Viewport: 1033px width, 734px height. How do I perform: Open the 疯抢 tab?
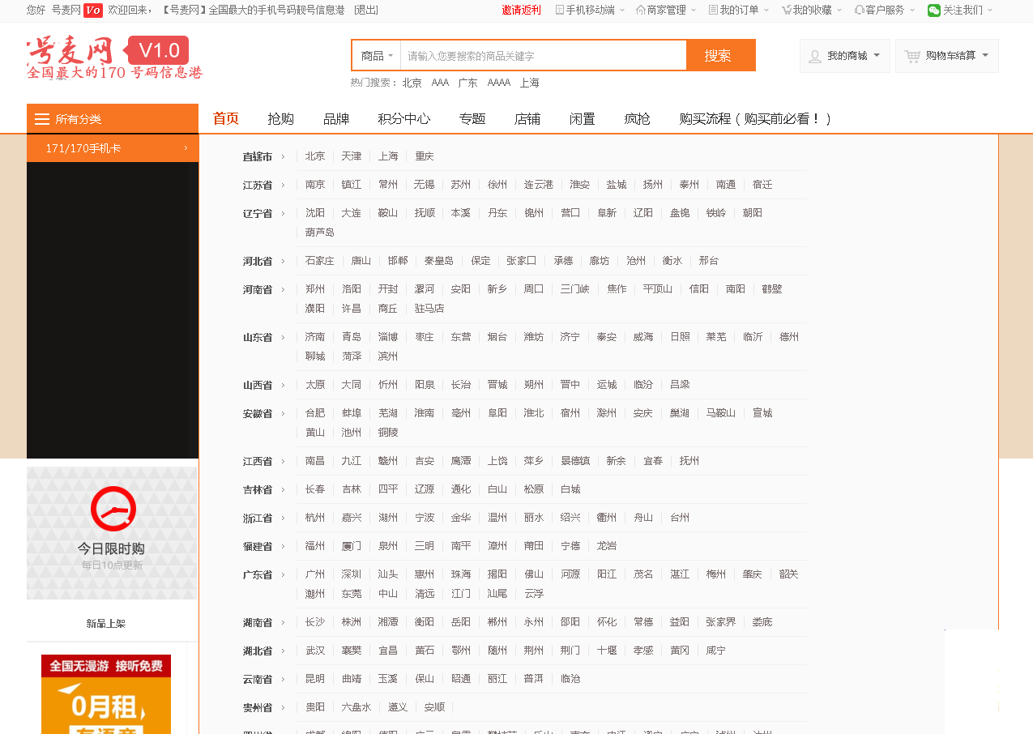click(638, 119)
